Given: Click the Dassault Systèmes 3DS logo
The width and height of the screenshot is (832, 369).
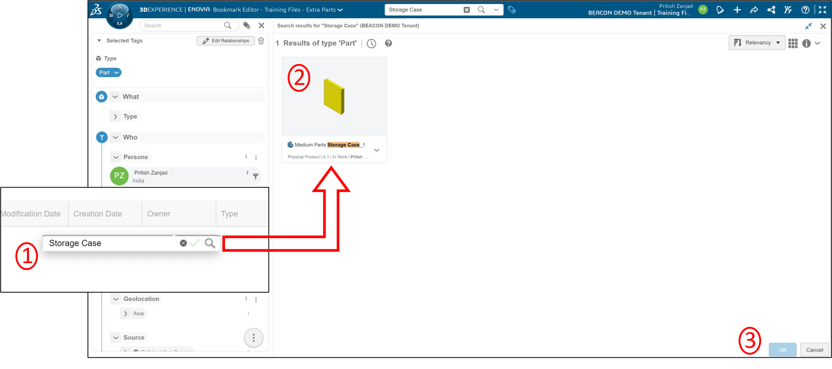Looking at the screenshot, I should coord(96,9).
